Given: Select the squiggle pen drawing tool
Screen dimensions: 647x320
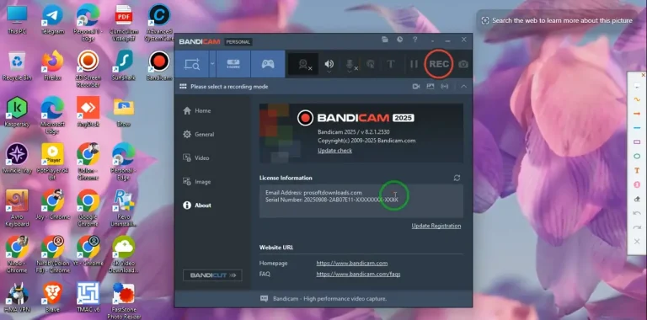Looking at the screenshot, I should pos(637,99).
